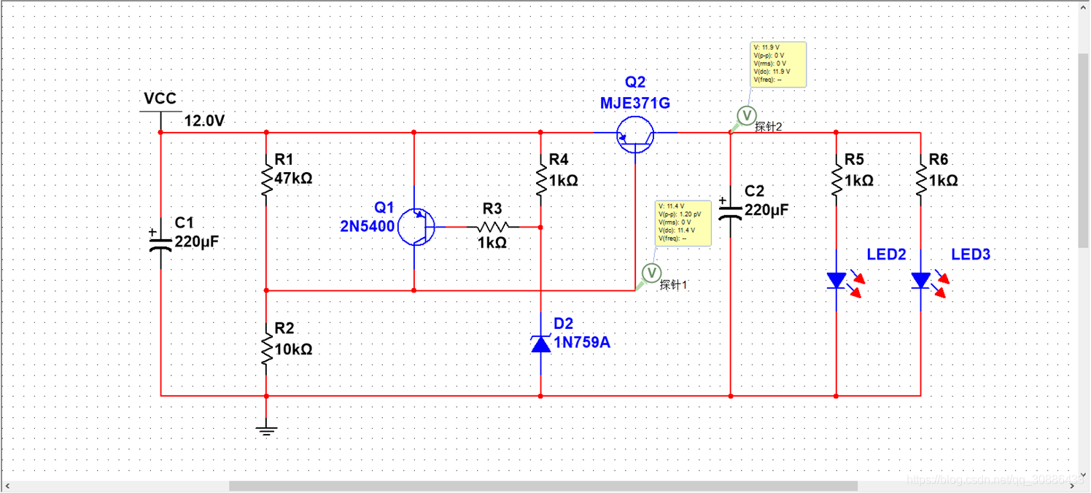Image resolution: width=1091 pixels, height=493 pixels.
Task: Click the '220µF' value of C2
Action: click(766, 210)
